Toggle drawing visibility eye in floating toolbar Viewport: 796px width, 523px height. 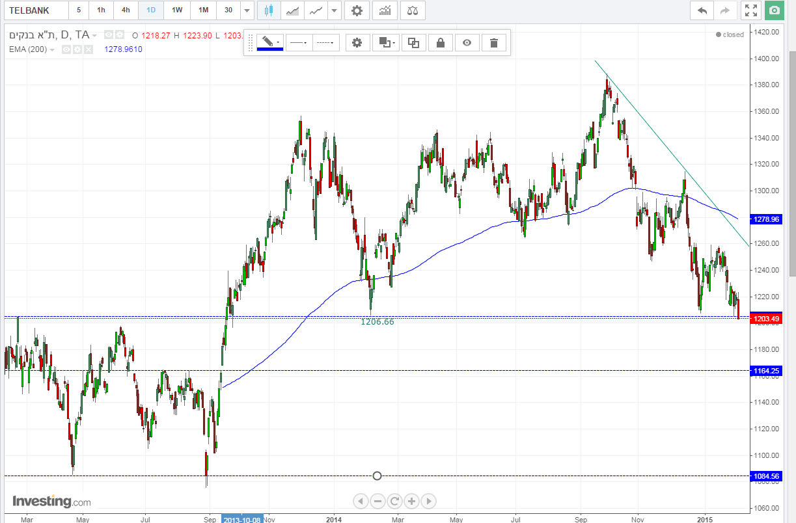tap(467, 43)
